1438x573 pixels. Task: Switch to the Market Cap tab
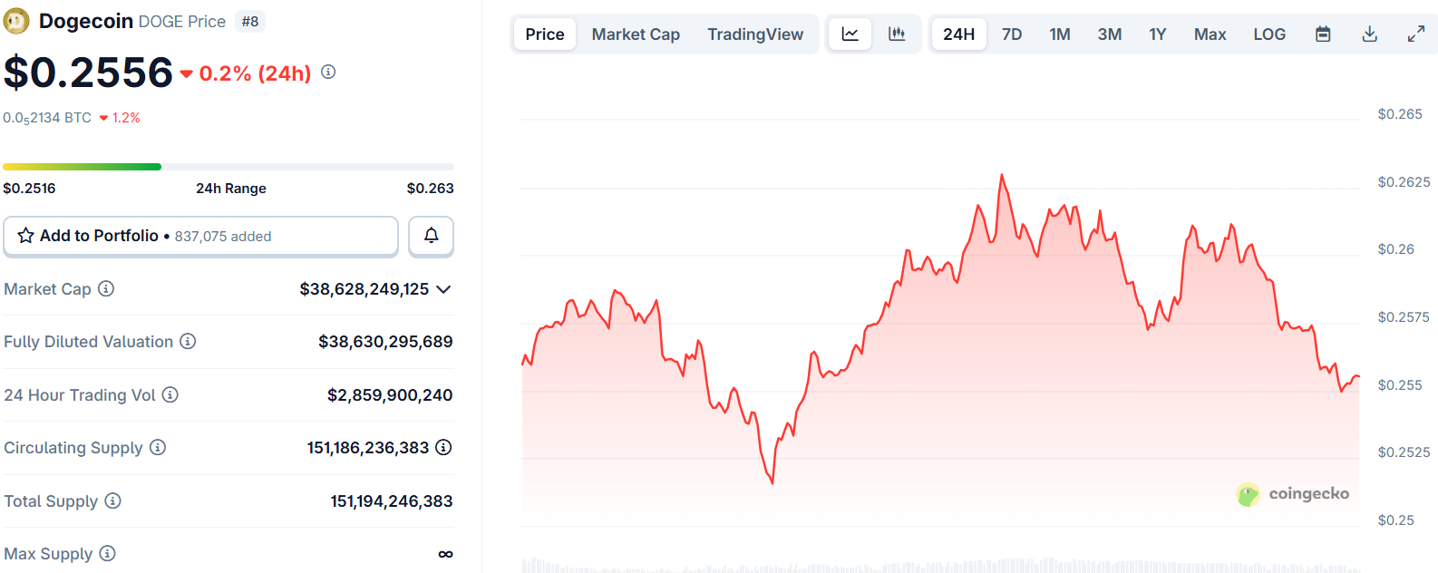(636, 34)
